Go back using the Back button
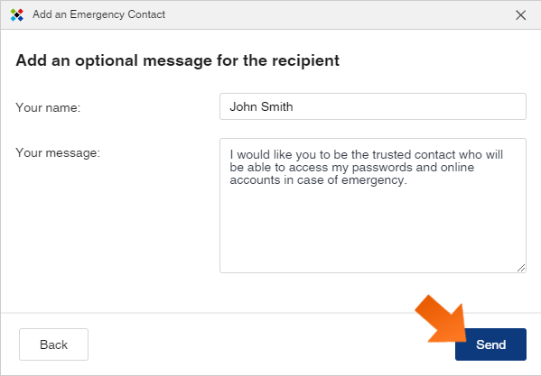541x376 pixels. click(53, 344)
